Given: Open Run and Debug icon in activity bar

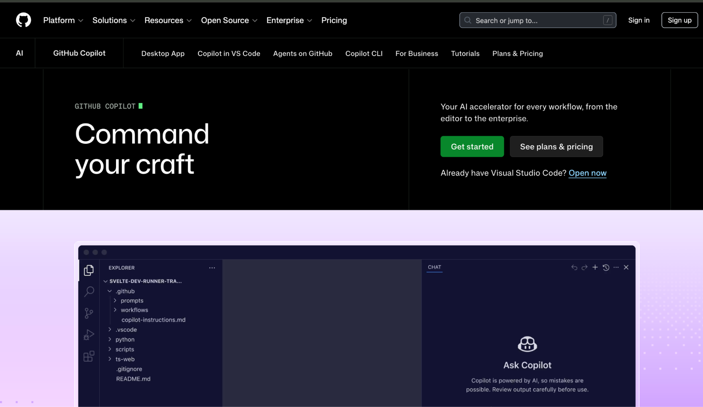Looking at the screenshot, I should pyautogui.click(x=89, y=335).
